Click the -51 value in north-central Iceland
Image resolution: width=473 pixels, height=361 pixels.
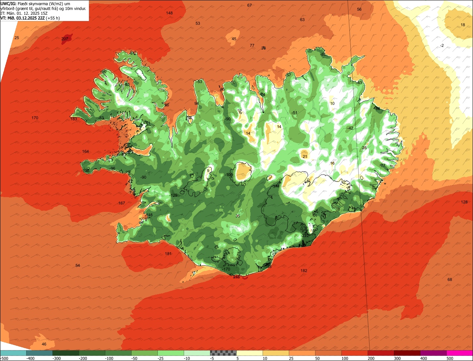[x=294, y=113]
